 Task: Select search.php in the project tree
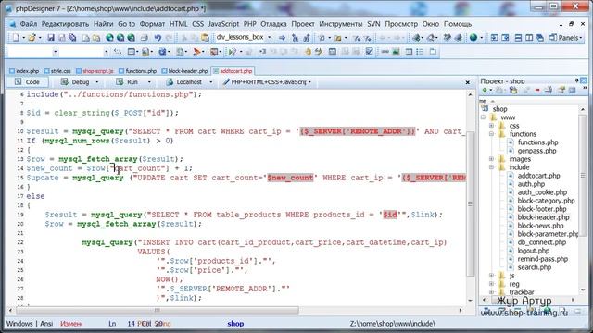point(534,267)
